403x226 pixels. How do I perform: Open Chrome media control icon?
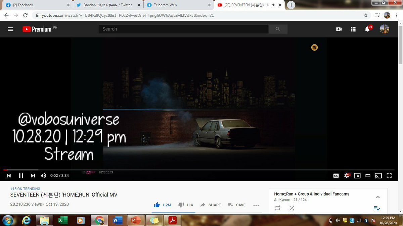[x=377, y=15]
